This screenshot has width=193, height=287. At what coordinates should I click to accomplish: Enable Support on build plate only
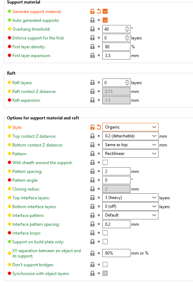tap(105, 242)
